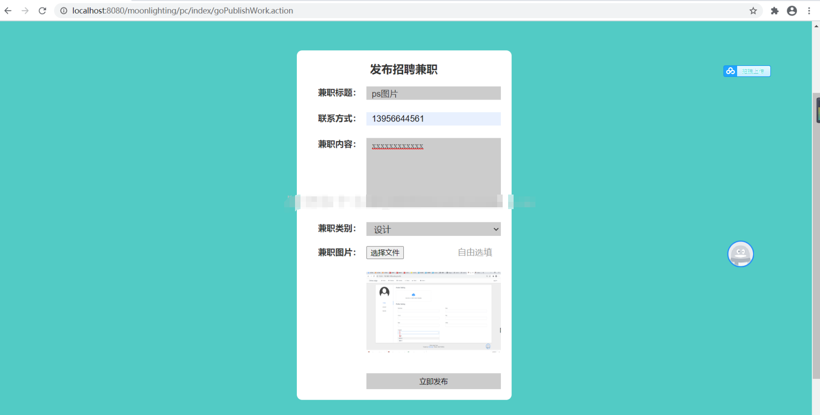
Task: Click the 联系方式 label
Action: point(336,119)
